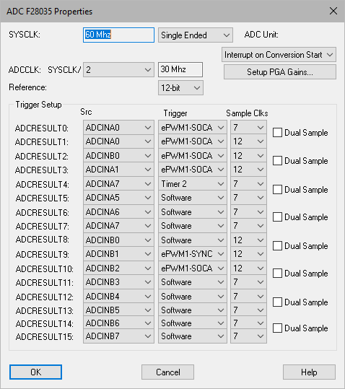Click the Cancel button
345x389 pixels.
coord(167,372)
